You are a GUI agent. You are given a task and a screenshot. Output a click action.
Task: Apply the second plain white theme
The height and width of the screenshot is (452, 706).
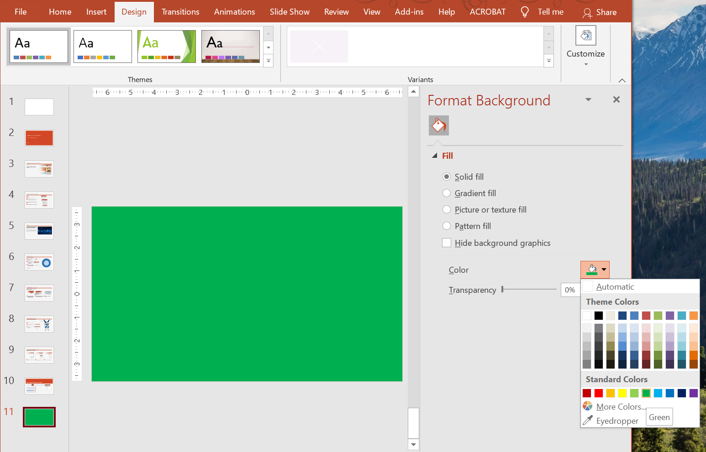[103, 47]
